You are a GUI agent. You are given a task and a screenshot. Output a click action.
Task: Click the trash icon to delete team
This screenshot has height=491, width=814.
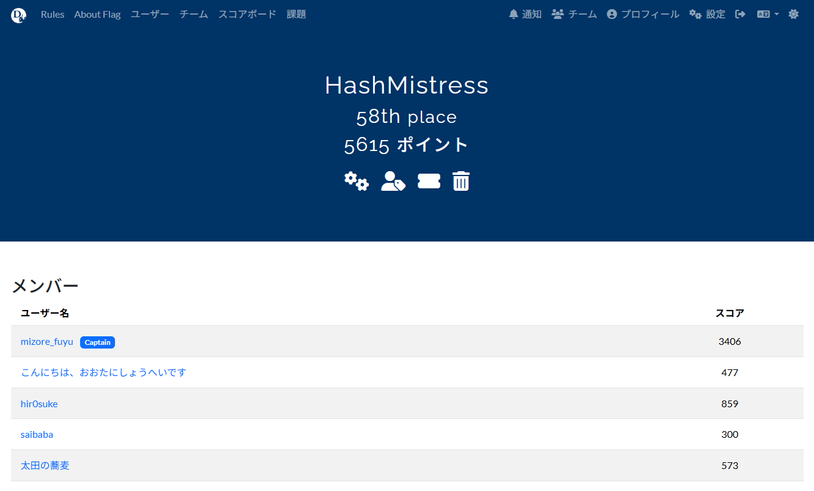pyautogui.click(x=461, y=181)
